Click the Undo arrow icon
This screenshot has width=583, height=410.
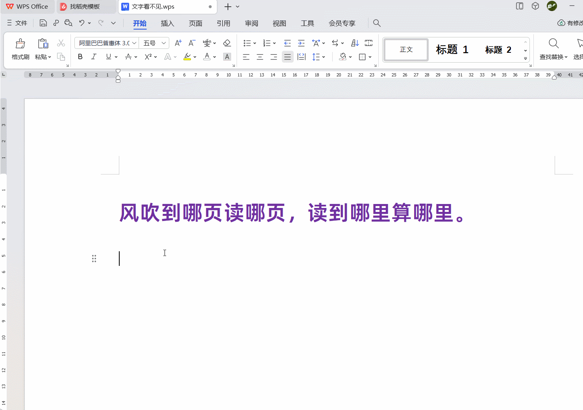point(81,23)
